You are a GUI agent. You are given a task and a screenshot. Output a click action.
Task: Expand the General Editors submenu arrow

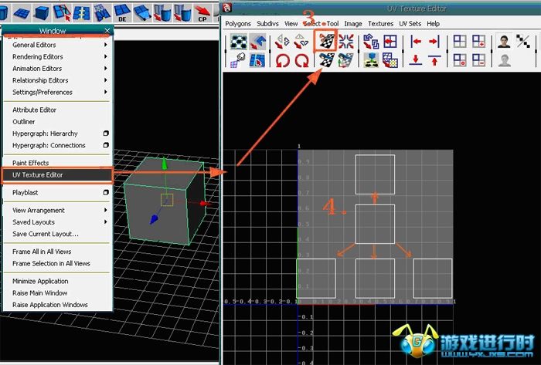[x=106, y=45]
